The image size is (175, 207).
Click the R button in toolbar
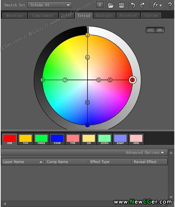100,5
